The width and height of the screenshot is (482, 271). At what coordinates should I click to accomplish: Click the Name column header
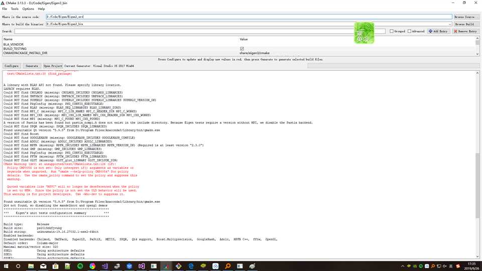tap(8, 39)
